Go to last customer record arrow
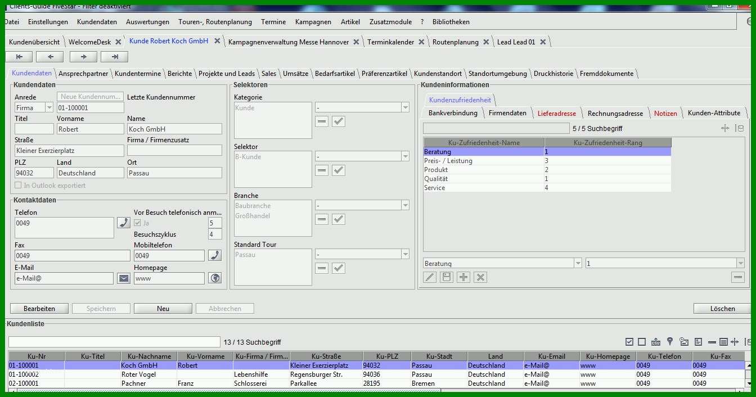 coord(114,57)
